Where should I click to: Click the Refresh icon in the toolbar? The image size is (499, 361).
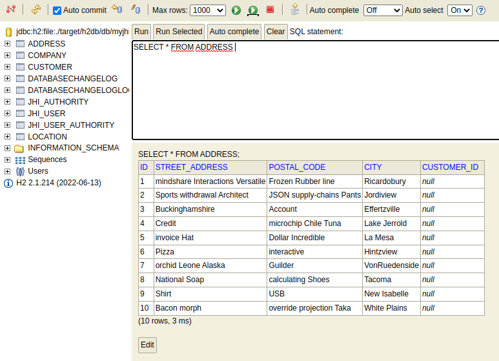click(36, 10)
